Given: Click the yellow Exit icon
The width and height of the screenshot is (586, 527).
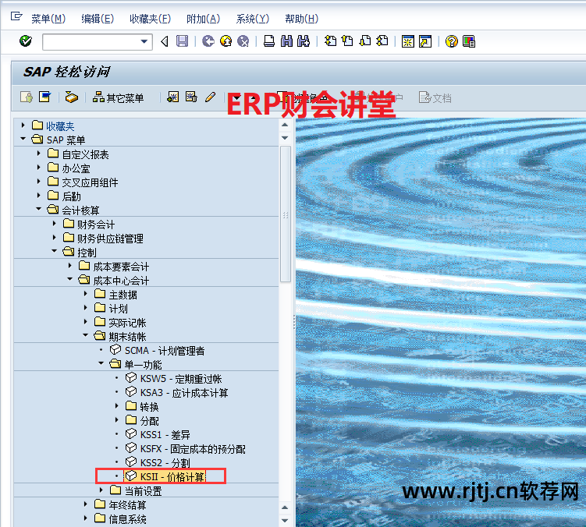Looking at the screenshot, I should (x=226, y=41).
